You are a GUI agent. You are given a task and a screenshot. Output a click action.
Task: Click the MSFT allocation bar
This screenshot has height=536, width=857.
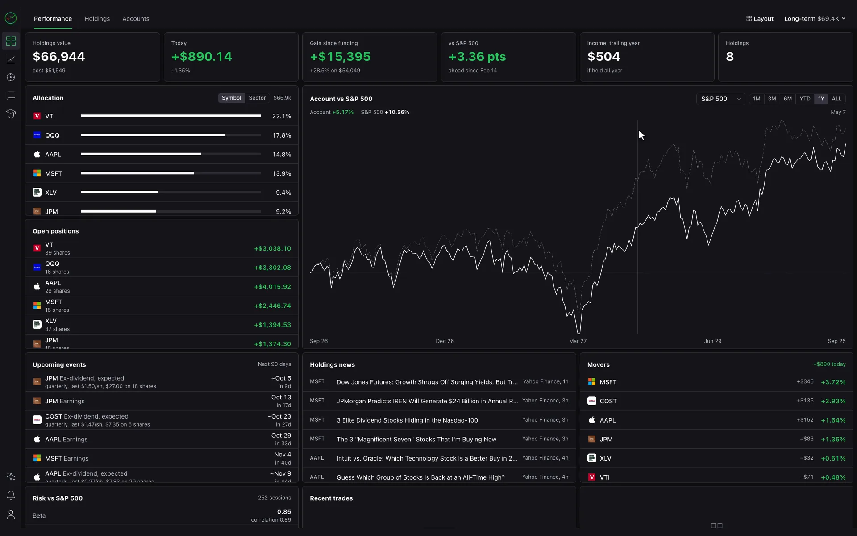pos(171,173)
